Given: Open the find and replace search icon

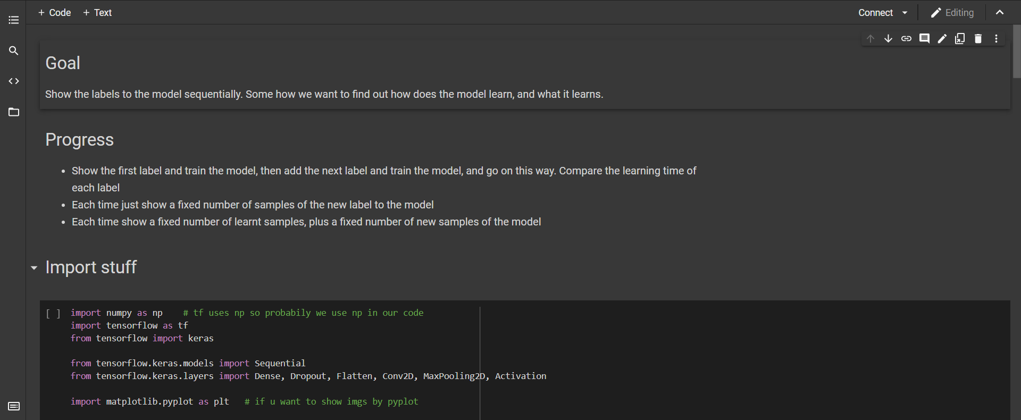Looking at the screenshot, I should coord(14,51).
